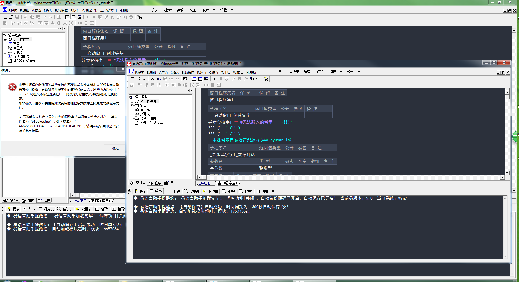Click New file icon in back window toolbar
The width and height of the screenshot is (519, 282).
[5, 17]
